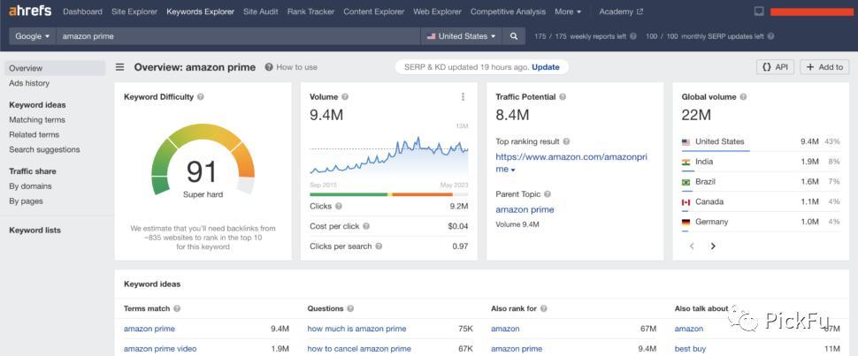Viewport: 858px width, 356px height.
Task: Click Canada row in Global volume
Action: pyautogui.click(x=761, y=201)
